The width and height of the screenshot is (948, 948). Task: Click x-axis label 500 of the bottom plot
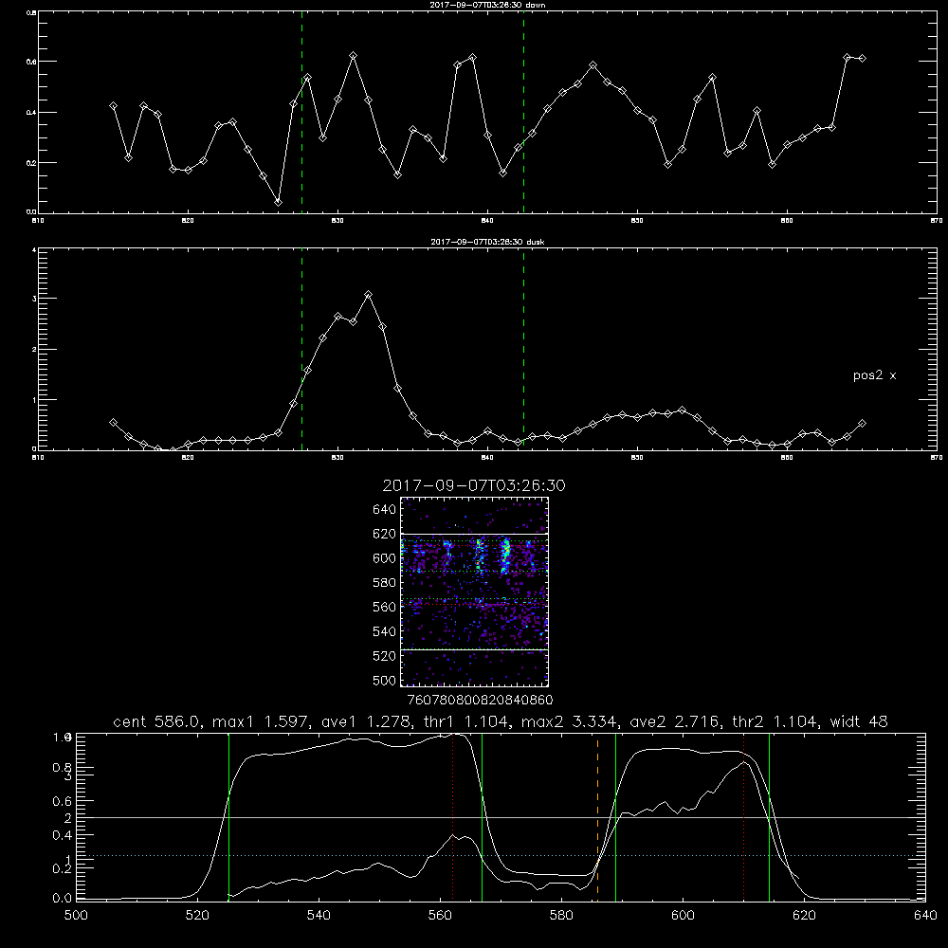tap(76, 915)
